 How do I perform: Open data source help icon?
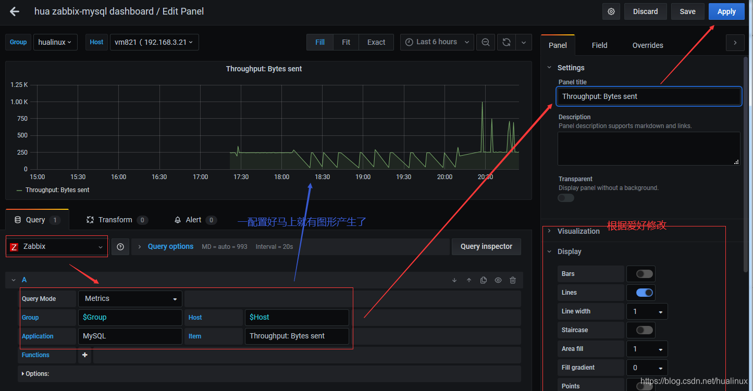120,247
